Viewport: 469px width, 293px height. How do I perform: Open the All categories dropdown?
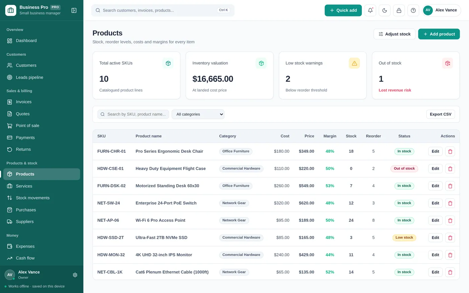coord(198,114)
